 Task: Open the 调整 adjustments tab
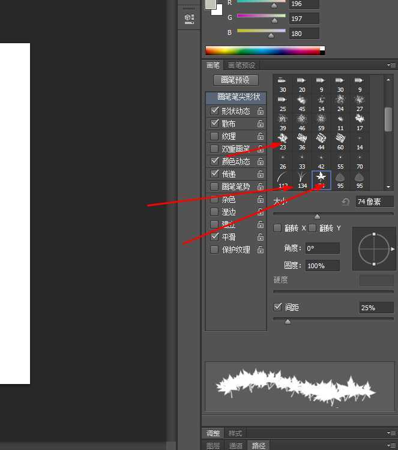click(213, 433)
